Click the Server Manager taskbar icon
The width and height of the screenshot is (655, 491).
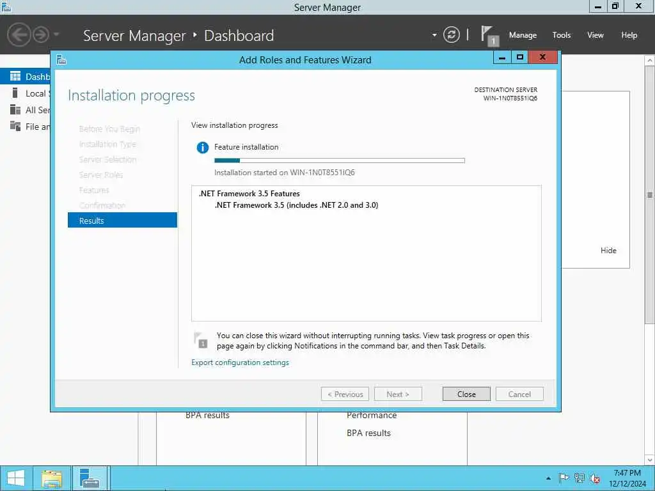90,478
